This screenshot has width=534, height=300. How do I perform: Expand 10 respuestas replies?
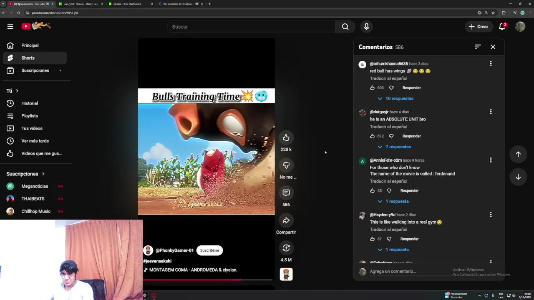point(395,98)
